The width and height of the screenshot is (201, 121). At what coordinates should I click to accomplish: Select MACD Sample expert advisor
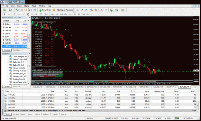19,68
